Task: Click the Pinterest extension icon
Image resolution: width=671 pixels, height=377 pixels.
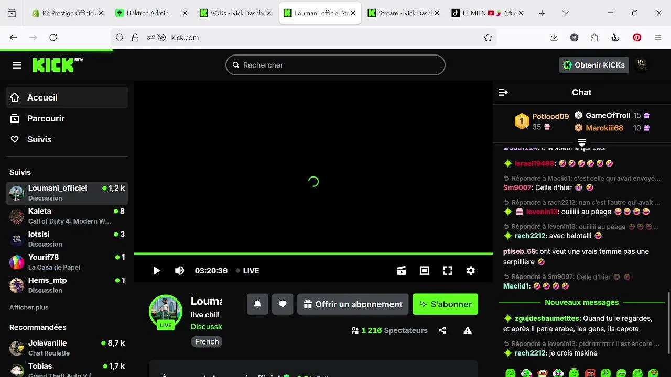Action: 637,37
